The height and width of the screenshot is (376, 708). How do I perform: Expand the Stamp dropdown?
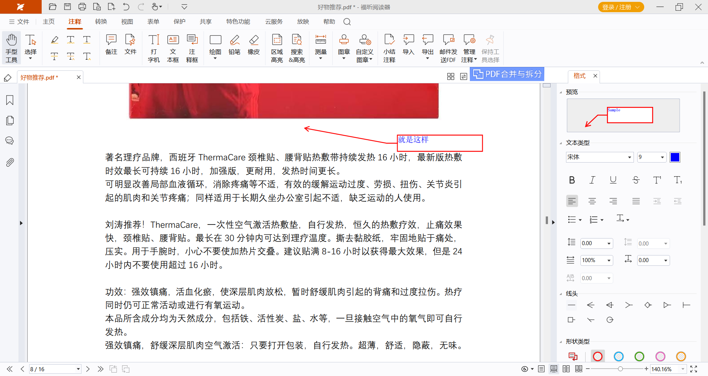tap(344, 59)
